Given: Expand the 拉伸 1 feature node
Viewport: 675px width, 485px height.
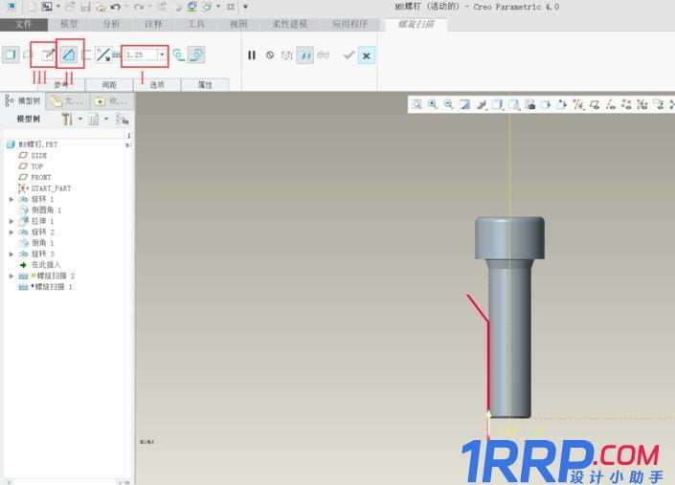Looking at the screenshot, I should click(11, 221).
